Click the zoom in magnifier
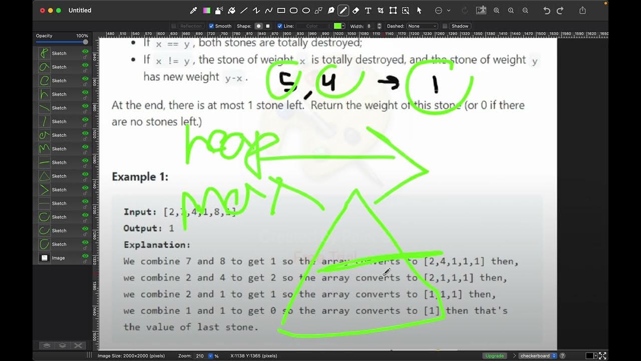Viewport: 641px width, 361px height. 496,11
